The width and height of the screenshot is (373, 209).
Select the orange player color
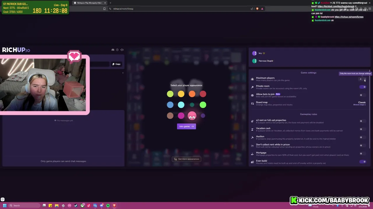(192, 94)
